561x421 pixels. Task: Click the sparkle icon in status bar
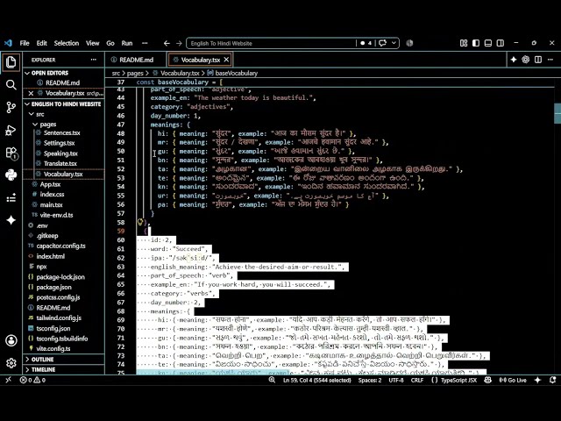pyautogui.click(x=537, y=380)
